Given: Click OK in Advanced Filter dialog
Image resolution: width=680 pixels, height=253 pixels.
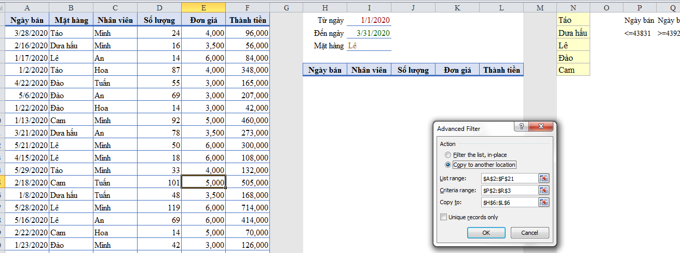Looking at the screenshot, I should pos(486,233).
